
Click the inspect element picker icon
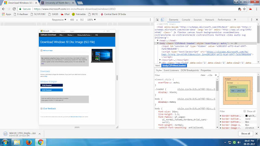pyautogui.click(x=157, y=20)
